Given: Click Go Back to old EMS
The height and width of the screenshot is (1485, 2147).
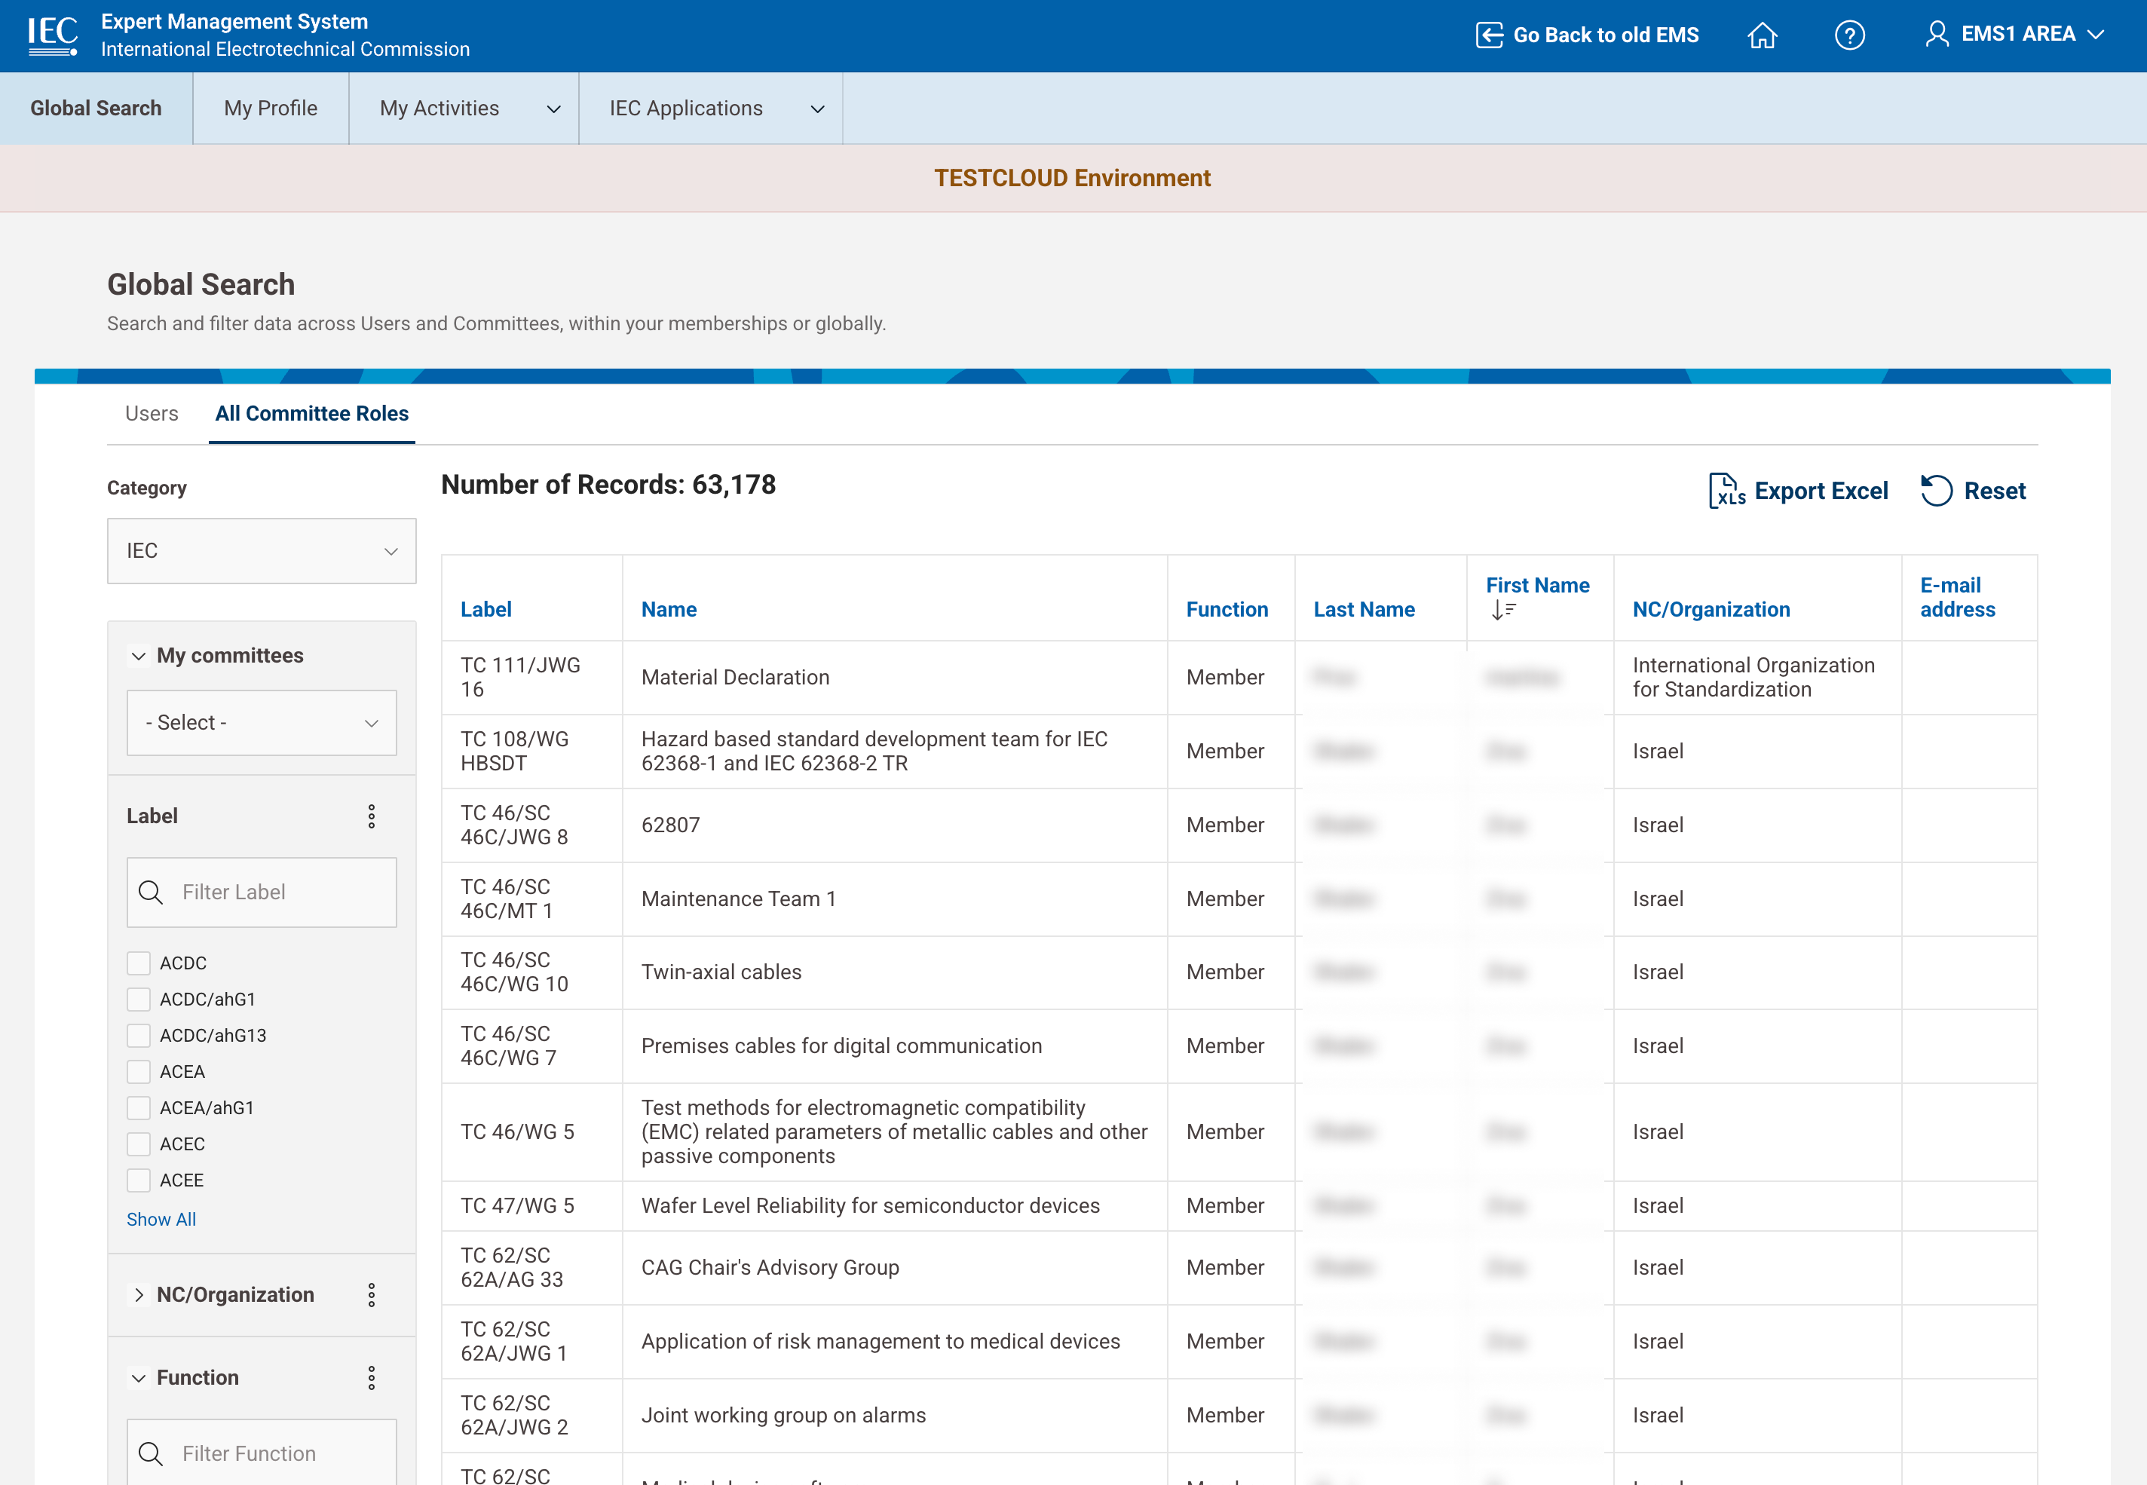Looking at the screenshot, I should tap(1587, 35).
